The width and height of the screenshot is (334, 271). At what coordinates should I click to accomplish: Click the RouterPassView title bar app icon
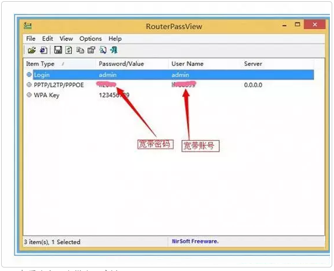28,26
